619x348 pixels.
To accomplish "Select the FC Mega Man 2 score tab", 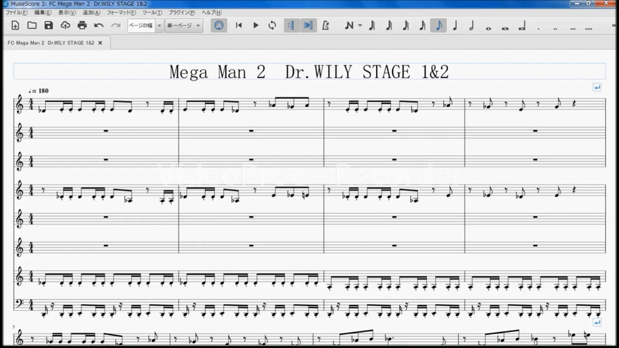I will [51, 43].
